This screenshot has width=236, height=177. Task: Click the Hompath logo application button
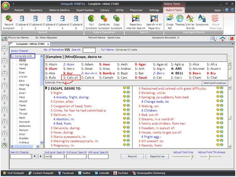point(6,6)
